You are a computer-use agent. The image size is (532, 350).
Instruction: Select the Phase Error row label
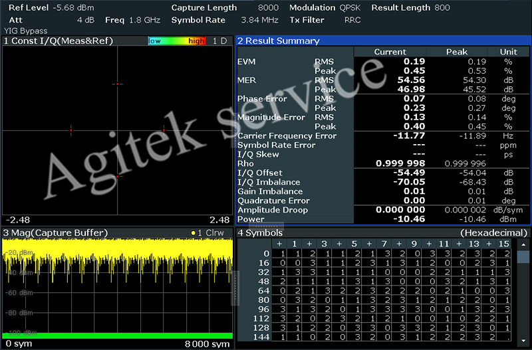(x=262, y=99)
